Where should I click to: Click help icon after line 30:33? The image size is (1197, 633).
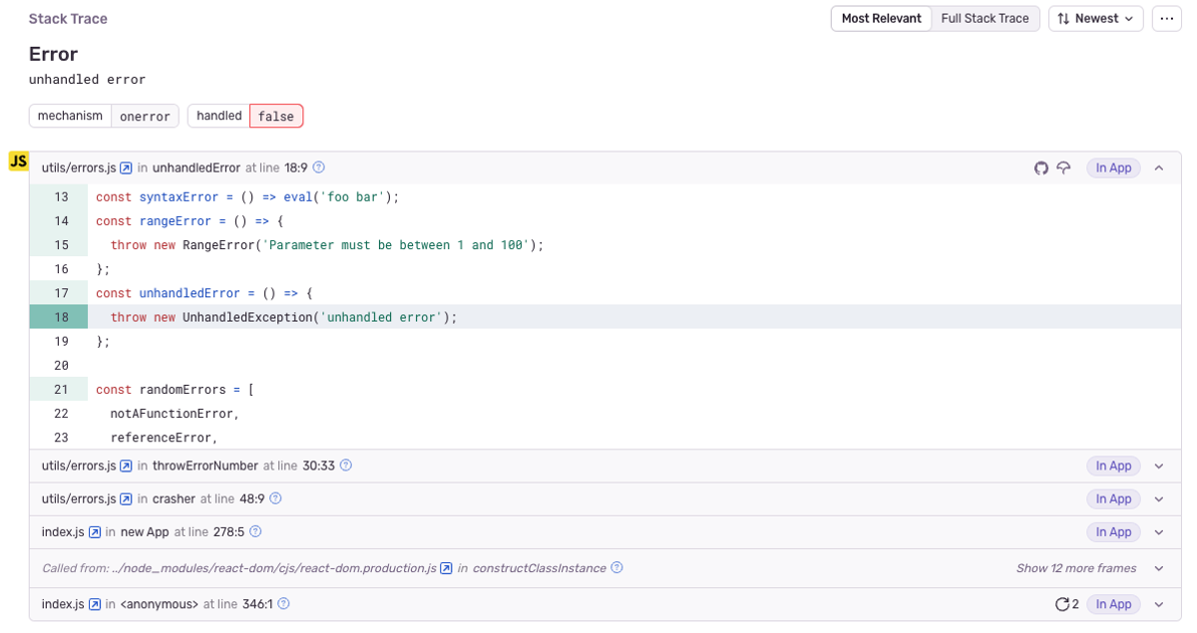[x=346, y=466]
